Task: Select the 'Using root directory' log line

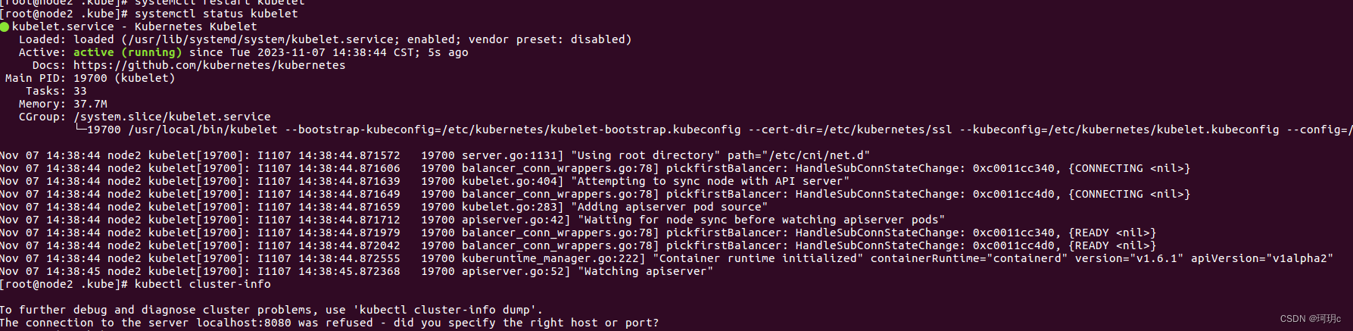Action: 435,155
